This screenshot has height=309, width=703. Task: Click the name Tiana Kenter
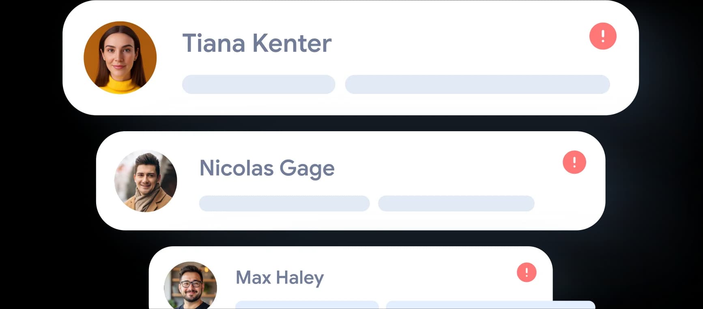(x=257, y=43)
